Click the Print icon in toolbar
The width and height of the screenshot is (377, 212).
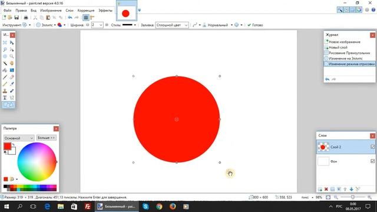pyautogui.click(x=26, y=18)
